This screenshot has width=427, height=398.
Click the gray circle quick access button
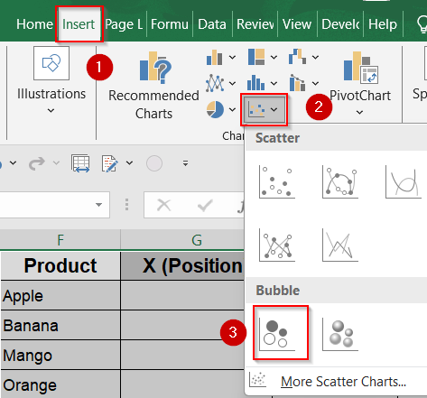[x=154, y=163]
